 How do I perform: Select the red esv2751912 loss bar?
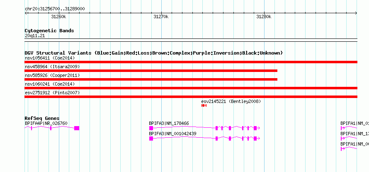[191, 97]
